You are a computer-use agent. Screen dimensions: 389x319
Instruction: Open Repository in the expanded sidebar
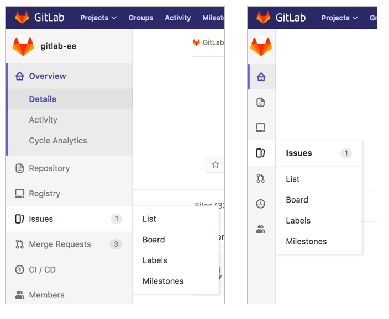tap(49, 168)
